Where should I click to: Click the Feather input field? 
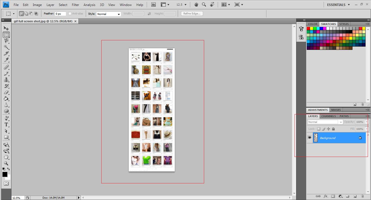(60, 14)
